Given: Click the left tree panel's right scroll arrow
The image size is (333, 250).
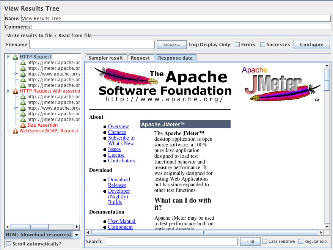Looking at the screenshot, I should coord(77,227).
